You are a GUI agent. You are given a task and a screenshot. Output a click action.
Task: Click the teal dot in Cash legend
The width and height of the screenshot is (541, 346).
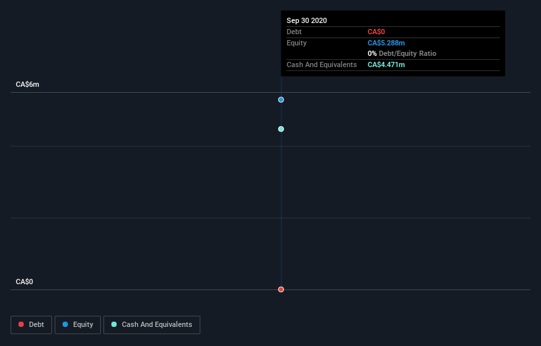coord(114,324)
